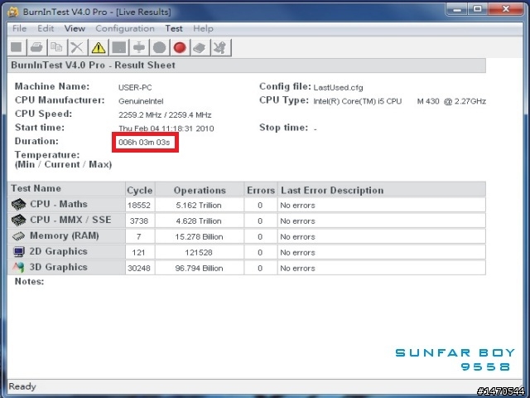Screen dimensions: 530x398
Task: Maximize the BurnInTest window
Action: 478,9
